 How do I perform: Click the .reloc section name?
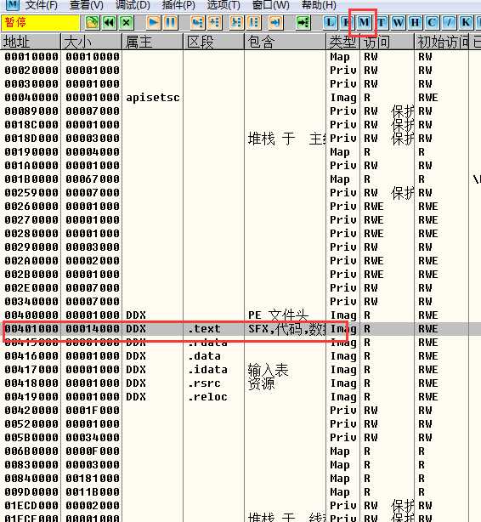pos(207,397)
